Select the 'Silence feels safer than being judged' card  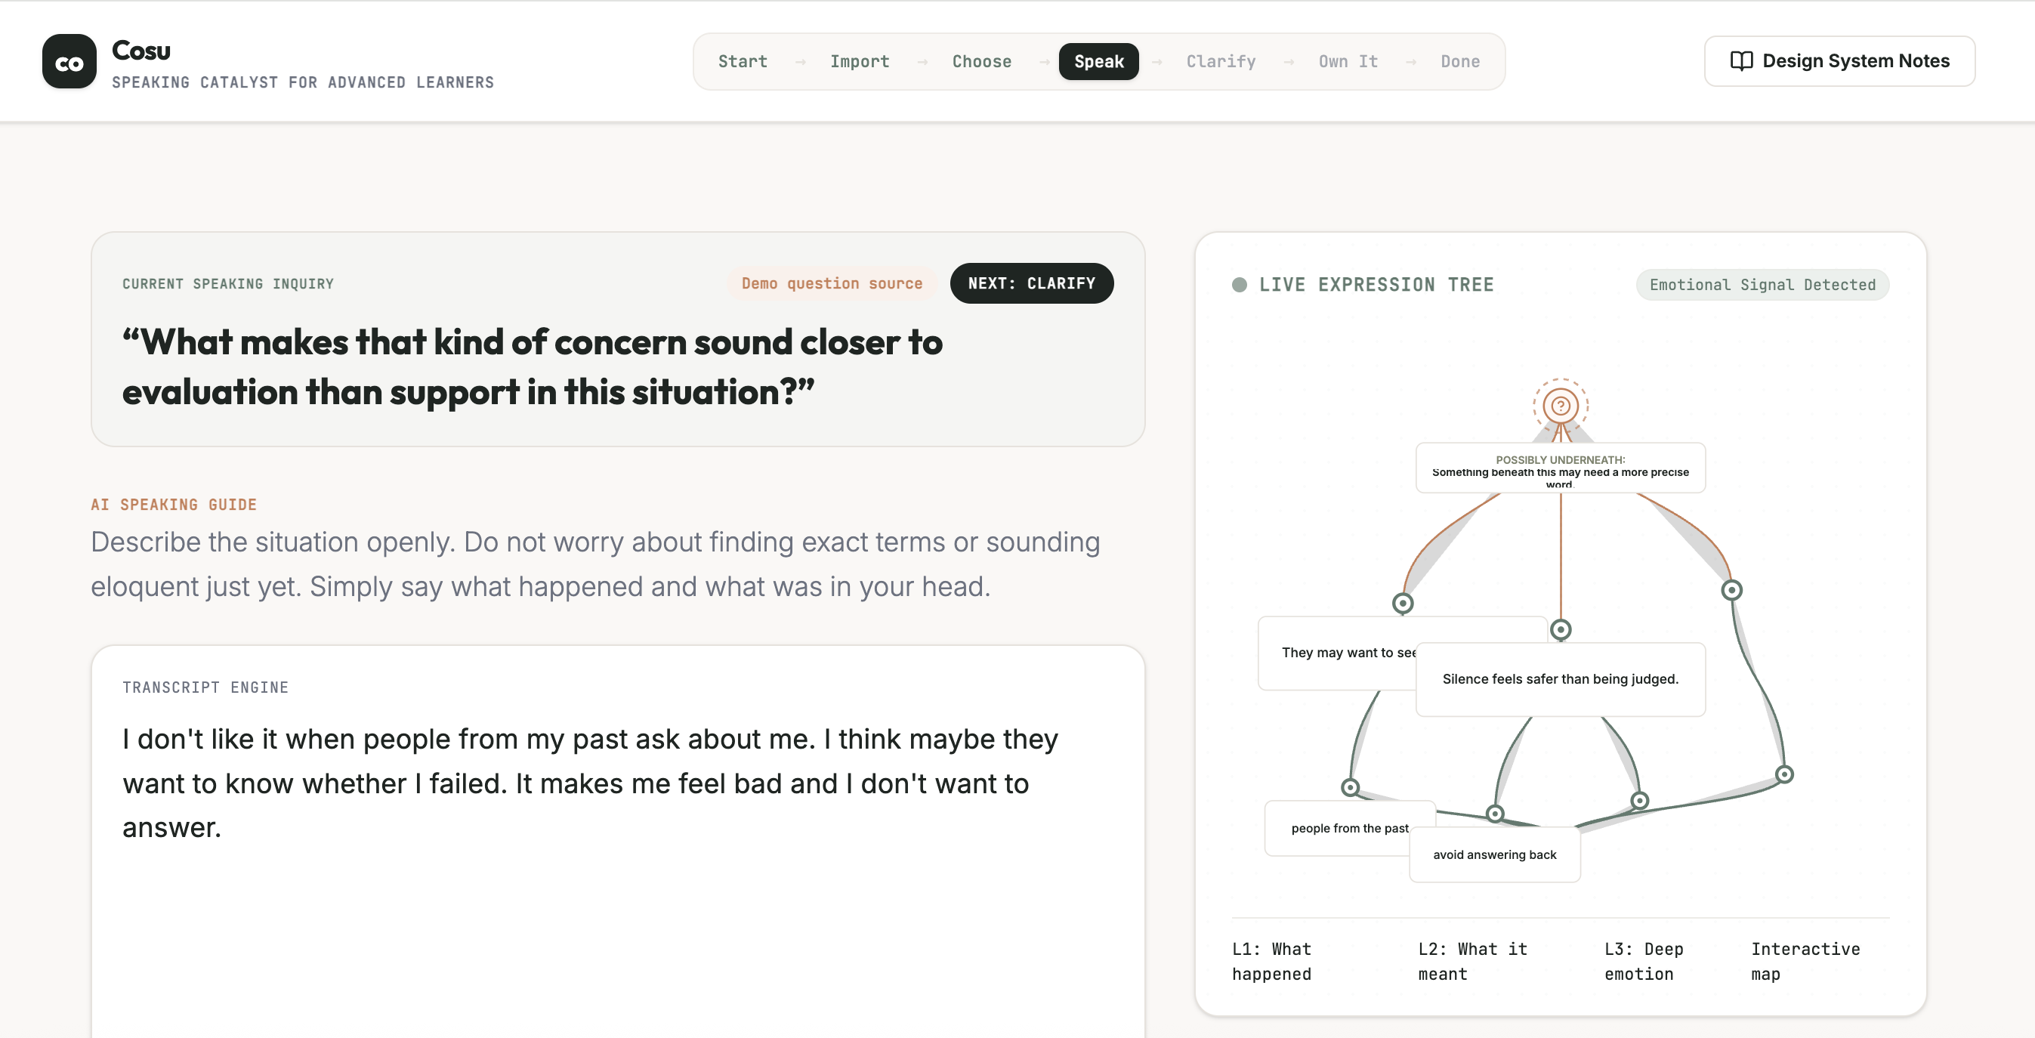coord(1560,679)
